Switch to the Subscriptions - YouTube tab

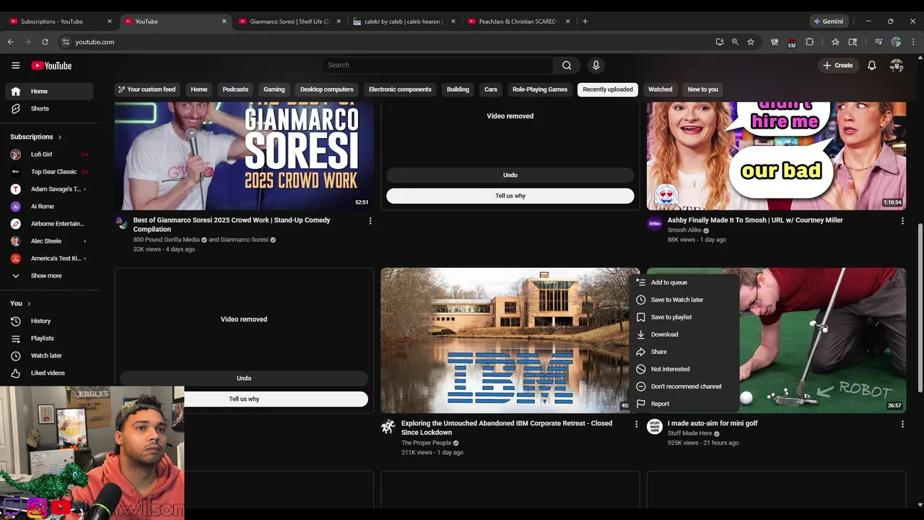(61, 22)
